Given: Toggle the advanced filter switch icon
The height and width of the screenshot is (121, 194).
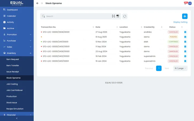Looking at the screenshot, I should [118, 16].
